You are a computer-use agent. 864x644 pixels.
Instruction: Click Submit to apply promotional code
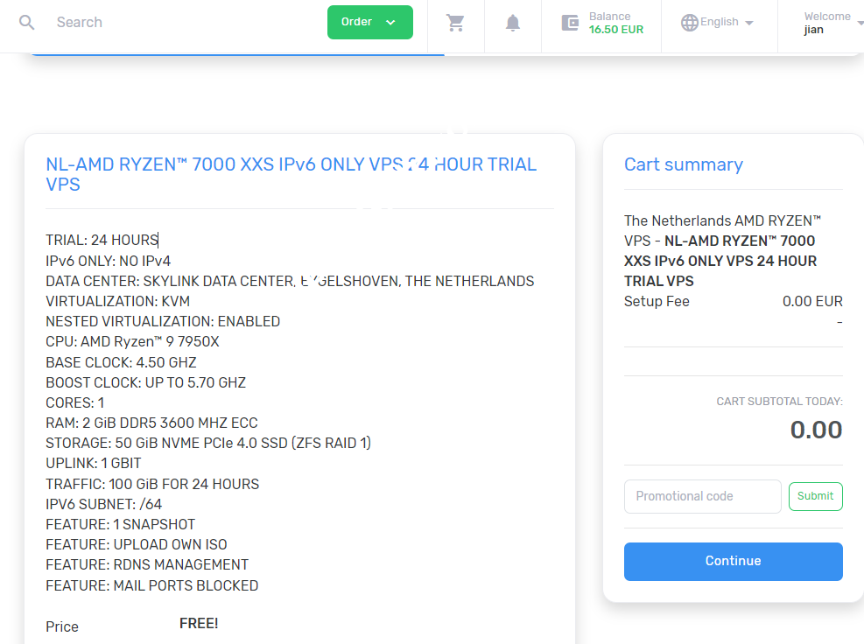click(x=815, y=496)
